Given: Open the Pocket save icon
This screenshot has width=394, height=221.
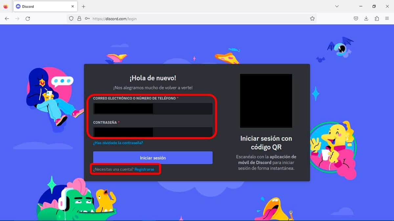Looking at the screenshot, I should [x=356, y=19].
